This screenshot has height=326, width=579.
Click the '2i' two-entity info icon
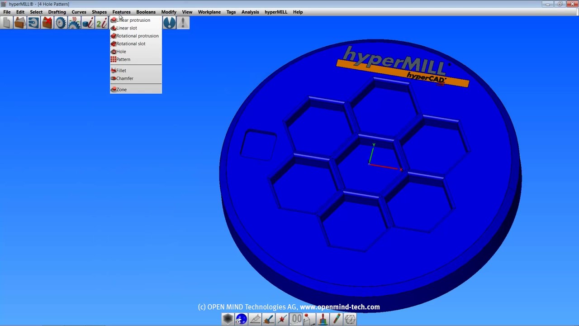pos(101,23)
